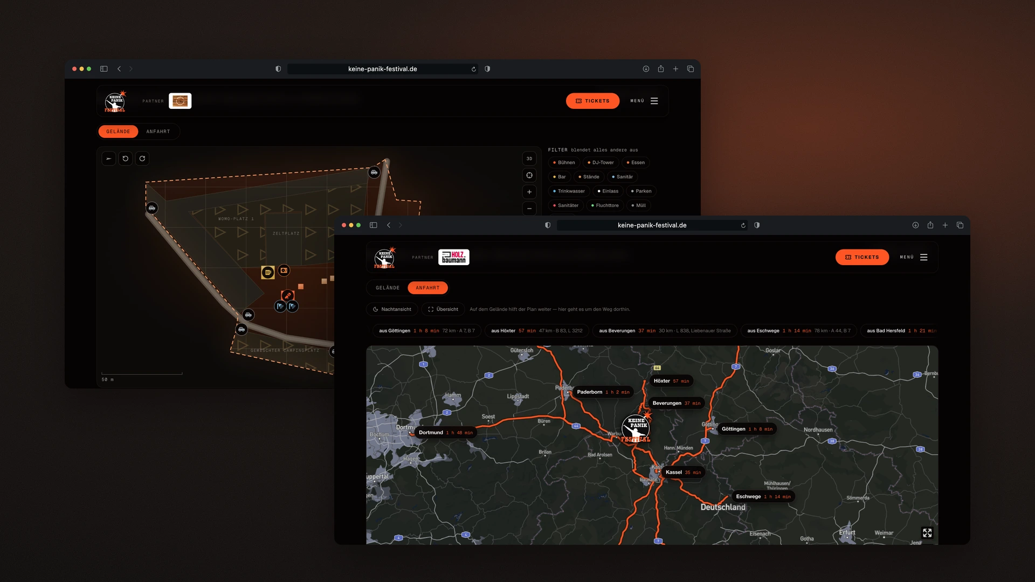Click beer mug marker on site map
The width and height of the screenshot is (1035, 582).
[268, 273]
